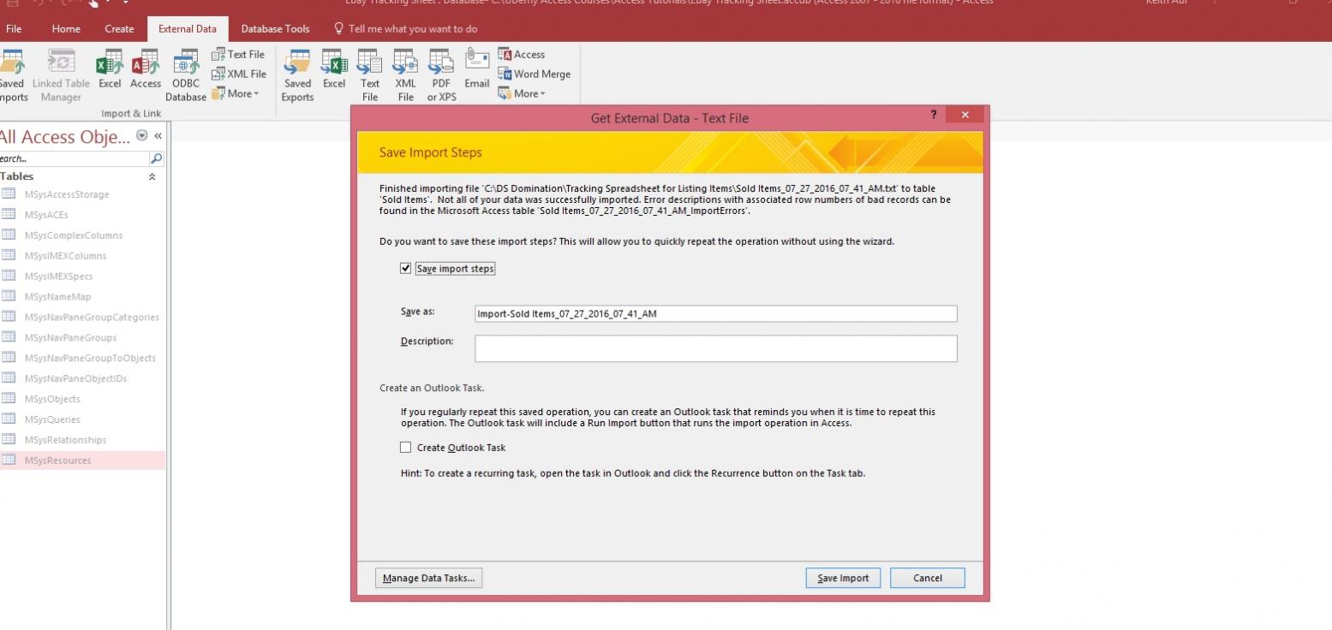Viewport: 1332px width, 630px height.
Task: Collapse the navigation pane shutter
Action: [158, 135]
